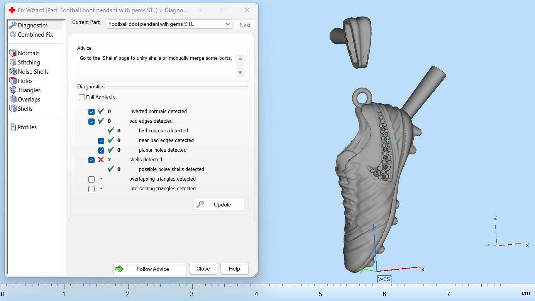Click 'bad contours detected' text
Screen dimensions: 535x301
click(x=163, y=130)
